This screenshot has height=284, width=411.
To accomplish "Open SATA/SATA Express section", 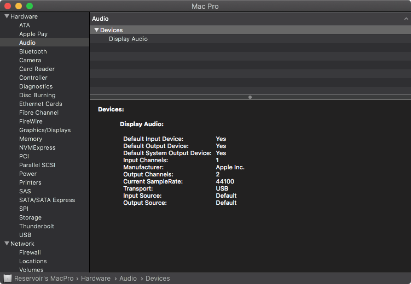I will (x=47, y=200).
